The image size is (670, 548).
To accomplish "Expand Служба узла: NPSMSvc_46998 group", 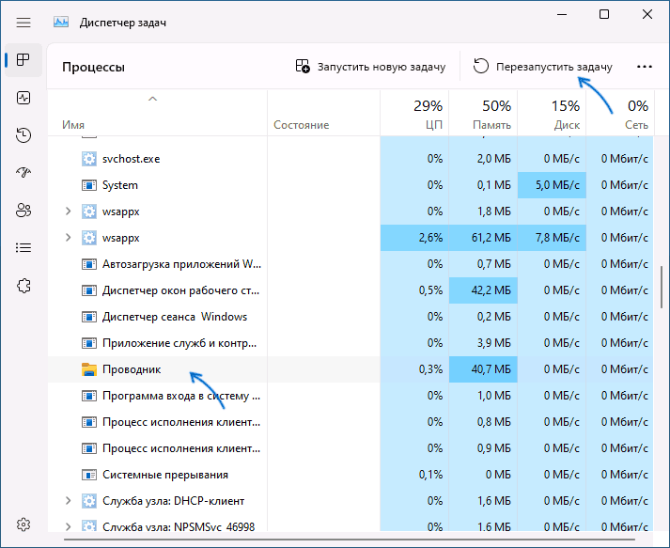I will pos(68,526).
